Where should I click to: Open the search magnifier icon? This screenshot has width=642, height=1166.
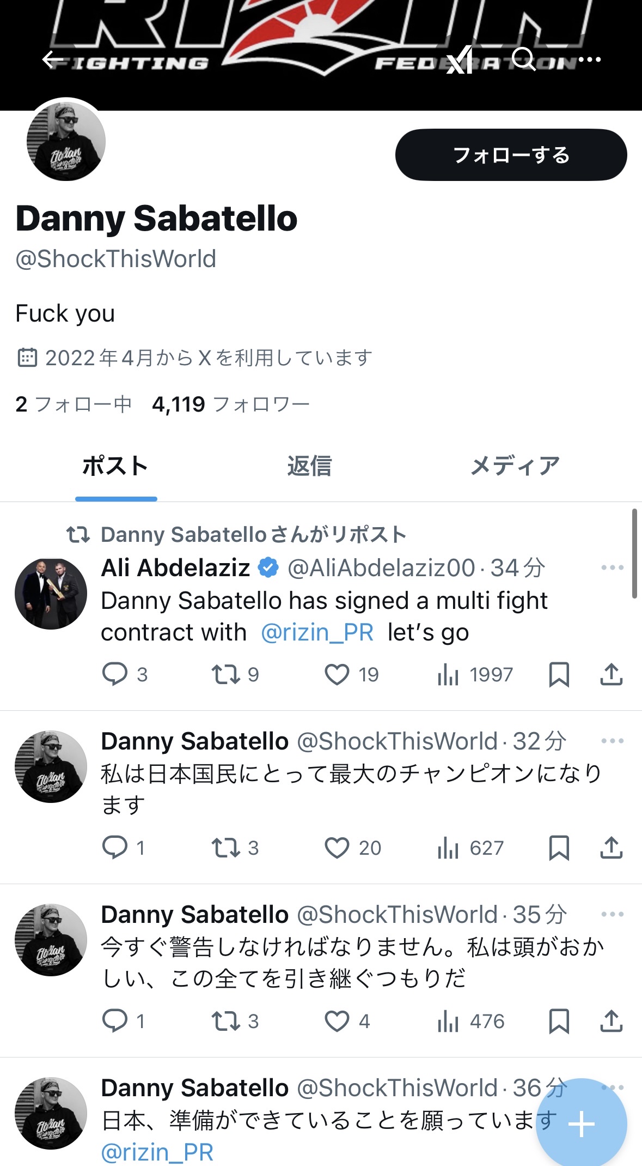pyautogui.click(x=524, y=59)
